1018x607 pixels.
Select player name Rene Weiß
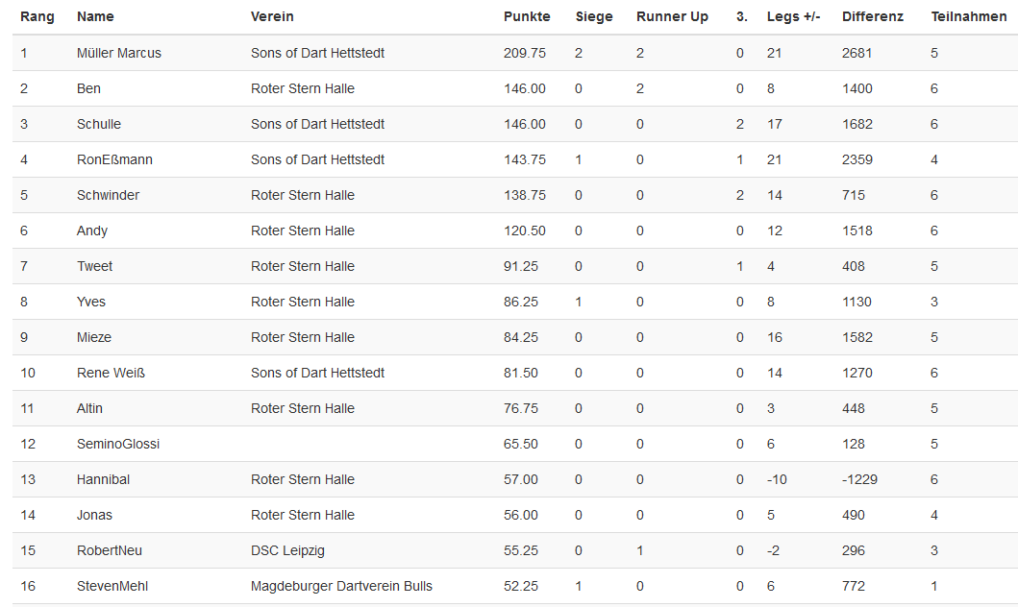pyautogui.click(x=111, y=374)
